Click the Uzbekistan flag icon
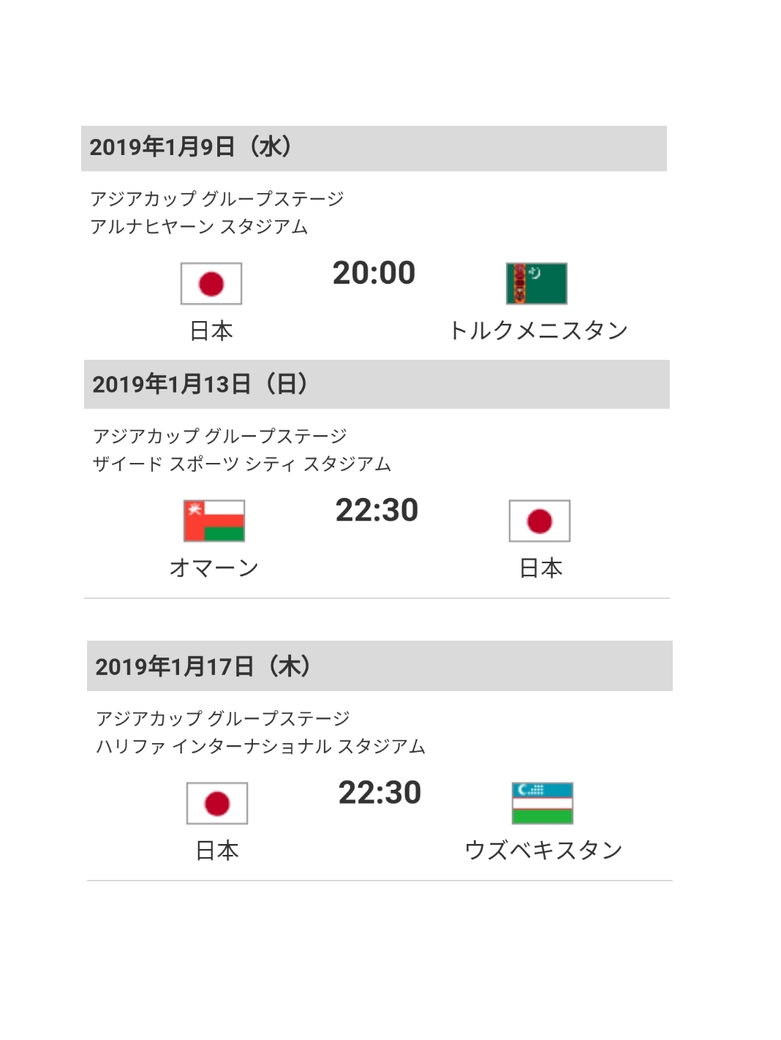Viewport: 781px width, 1040px height. 543,803
